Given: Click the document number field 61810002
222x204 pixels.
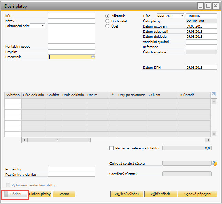Looking at the screenshot, I should click(201, 16).
